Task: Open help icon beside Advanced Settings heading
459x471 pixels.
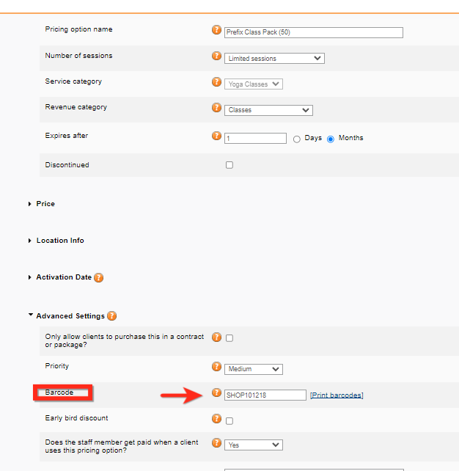Action: point(111,316)
